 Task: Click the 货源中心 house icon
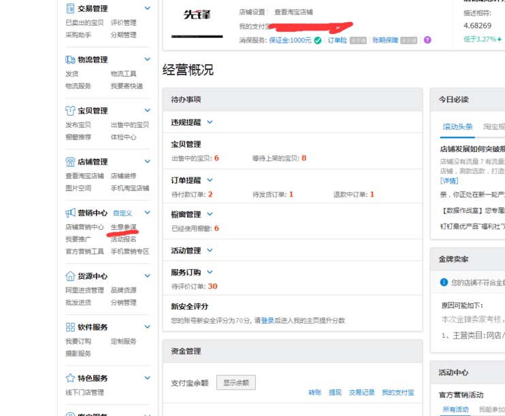point(70,276)
